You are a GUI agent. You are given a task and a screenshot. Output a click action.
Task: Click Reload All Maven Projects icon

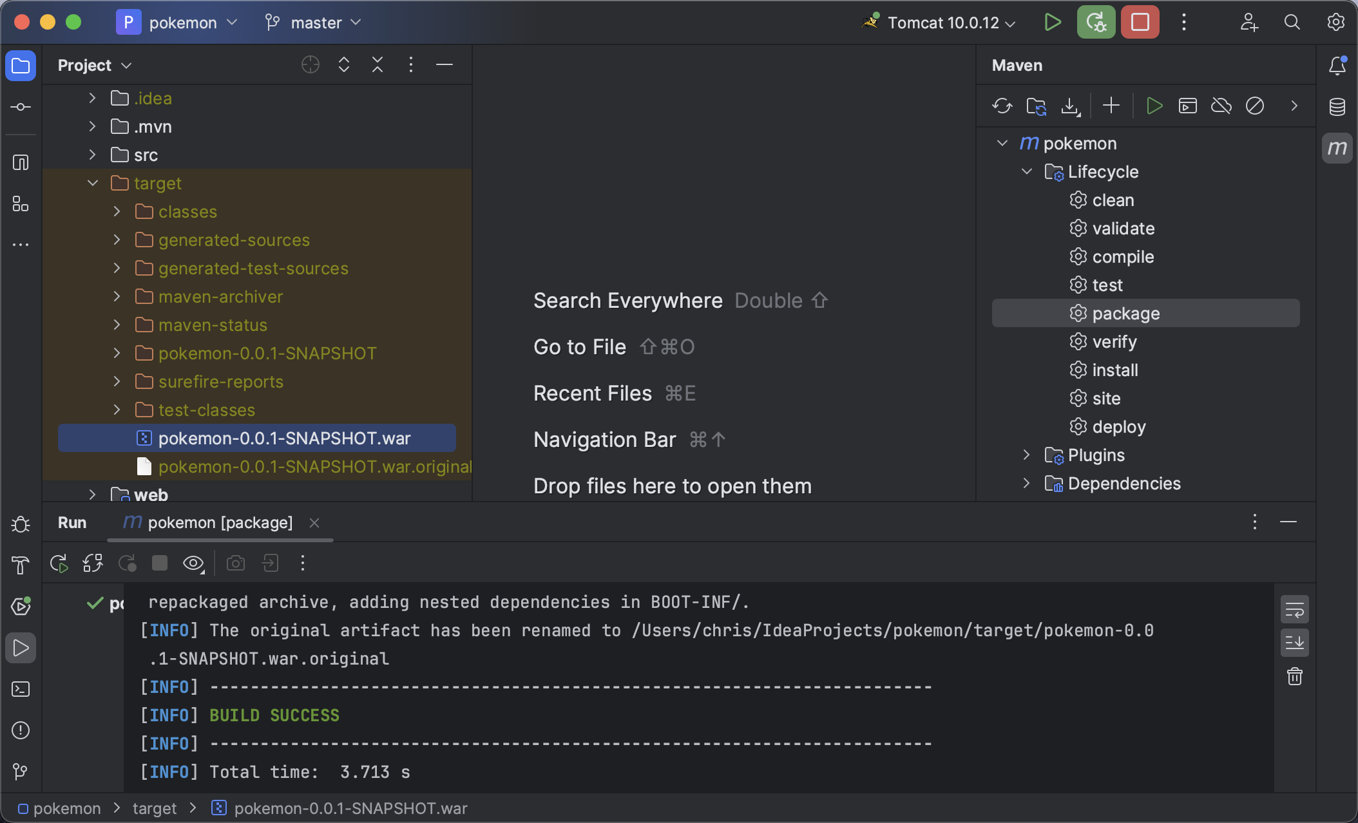pyautogui.click(x=1002, y=106)
